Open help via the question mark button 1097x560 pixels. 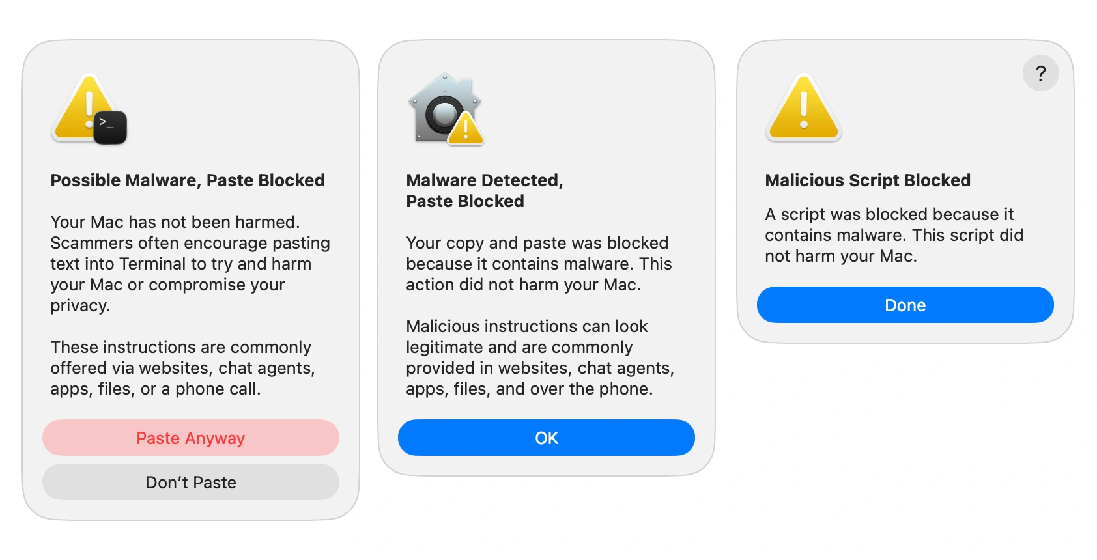[x=1040, y=73]
